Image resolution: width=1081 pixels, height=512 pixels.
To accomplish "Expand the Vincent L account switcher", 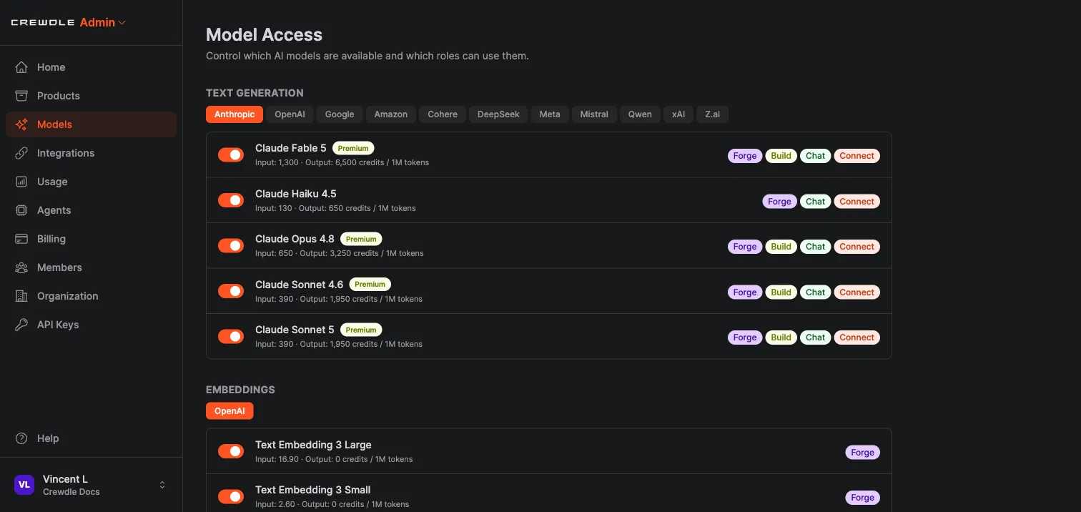I will pyautogui.click(x=162, y=485).
